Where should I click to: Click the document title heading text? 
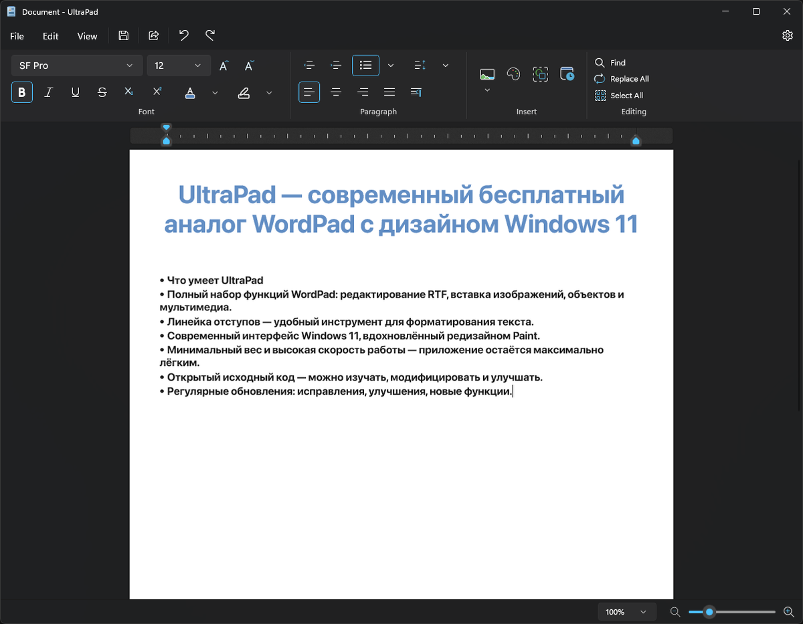[x=401, y=209]
